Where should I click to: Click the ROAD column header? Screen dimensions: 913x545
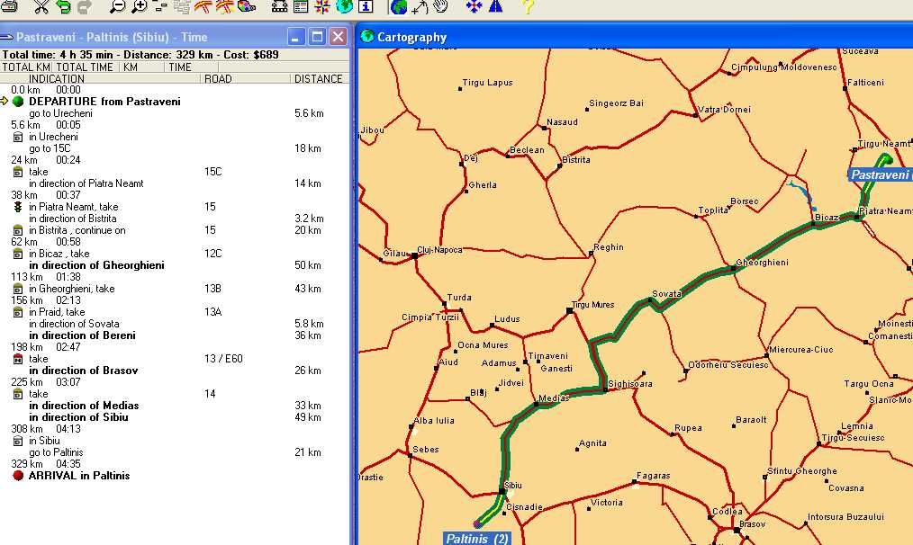219,78
